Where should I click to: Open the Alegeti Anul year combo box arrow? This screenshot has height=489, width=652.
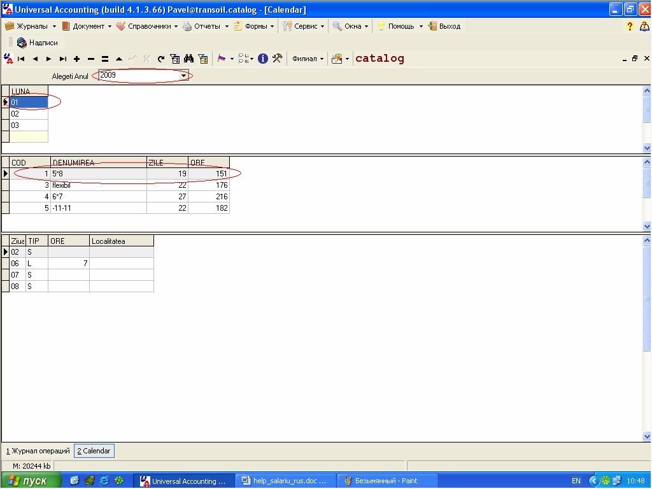183,76
